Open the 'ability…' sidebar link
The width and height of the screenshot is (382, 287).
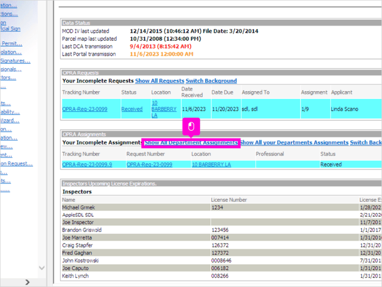10,112
